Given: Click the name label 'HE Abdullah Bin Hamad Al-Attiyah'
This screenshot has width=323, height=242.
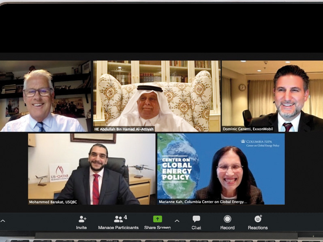Looking at the screenshot, I should pyautogui.click(x=124, y=129).
